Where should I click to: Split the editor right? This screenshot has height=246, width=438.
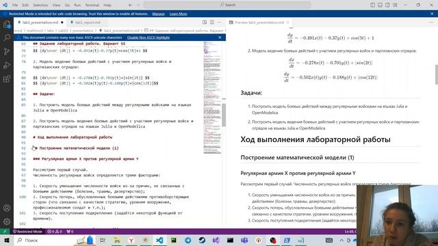click(212, 23)
